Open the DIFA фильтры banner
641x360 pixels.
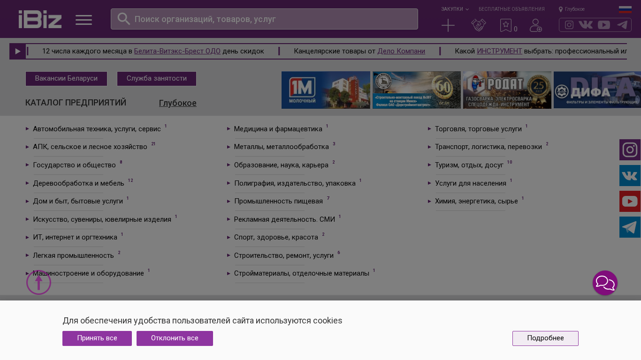(x=597, y=90)
